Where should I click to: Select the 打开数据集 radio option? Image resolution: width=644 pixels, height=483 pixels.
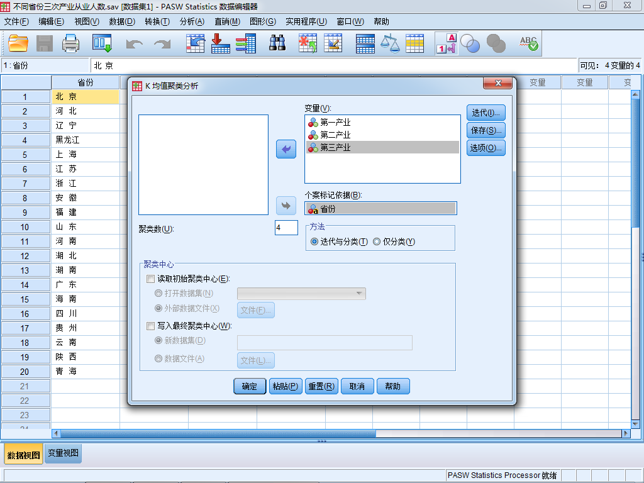158,293
